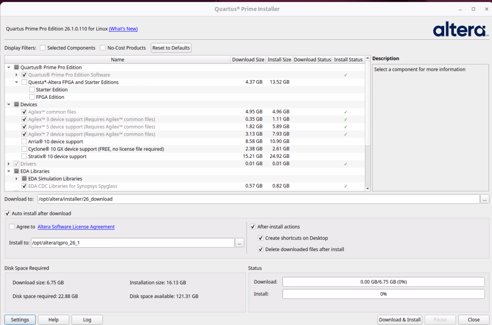
Task: Click the Agilex 7 install status checkmark
Action: pos(345,134)
